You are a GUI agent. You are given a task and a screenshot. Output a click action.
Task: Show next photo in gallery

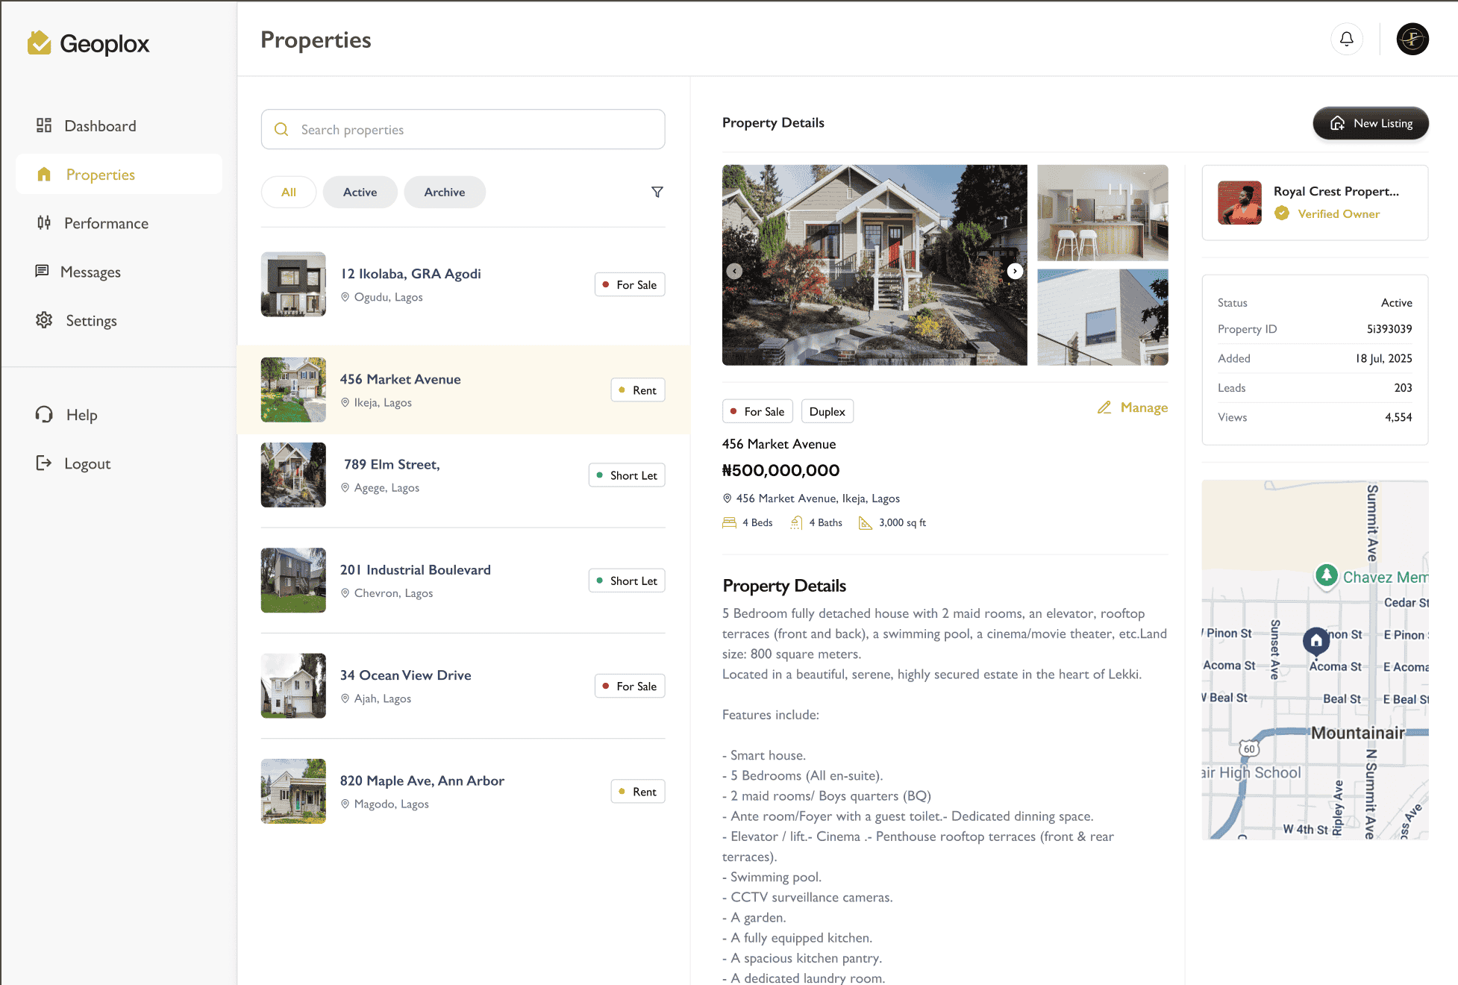point(1015,271)
